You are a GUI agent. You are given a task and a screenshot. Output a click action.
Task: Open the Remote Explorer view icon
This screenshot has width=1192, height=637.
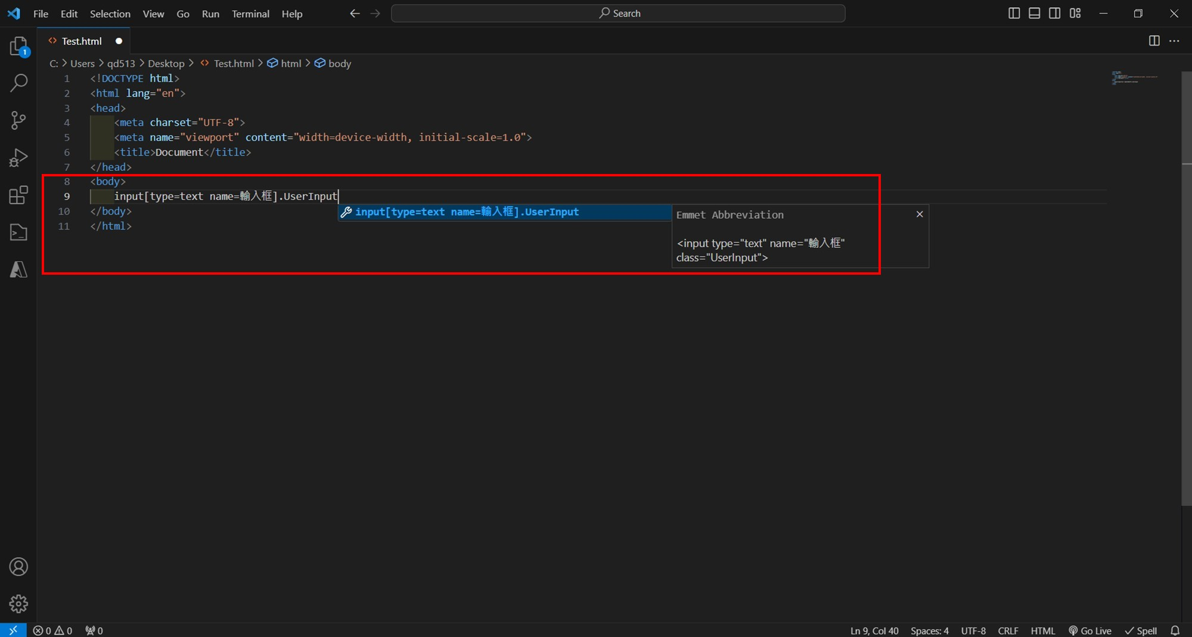[18, 232]
